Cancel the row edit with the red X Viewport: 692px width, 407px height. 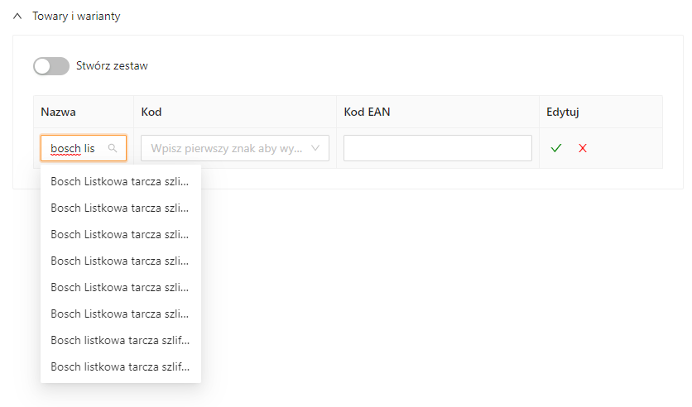coord(583,148)
